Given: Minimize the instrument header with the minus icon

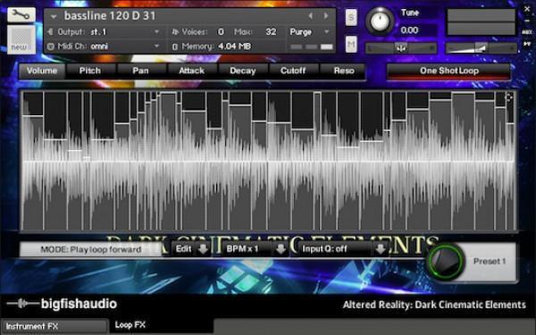Looking at the screenshot, I should [527, 21].
